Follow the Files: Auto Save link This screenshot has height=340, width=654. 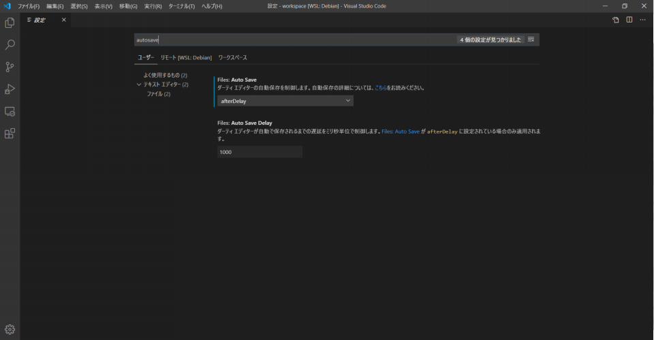(x=401, y=132)
